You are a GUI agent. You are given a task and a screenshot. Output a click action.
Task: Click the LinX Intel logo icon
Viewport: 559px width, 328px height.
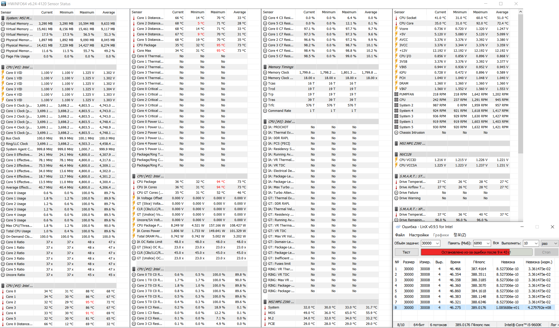pos(398,227)
